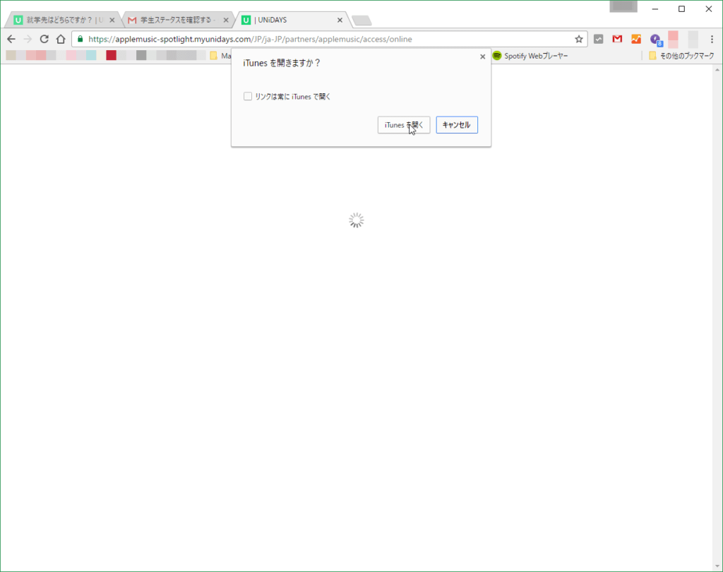This screenshot has width=723, height=572.
Task: Minimize the Chrome window
Action: (x=655, y=8)
